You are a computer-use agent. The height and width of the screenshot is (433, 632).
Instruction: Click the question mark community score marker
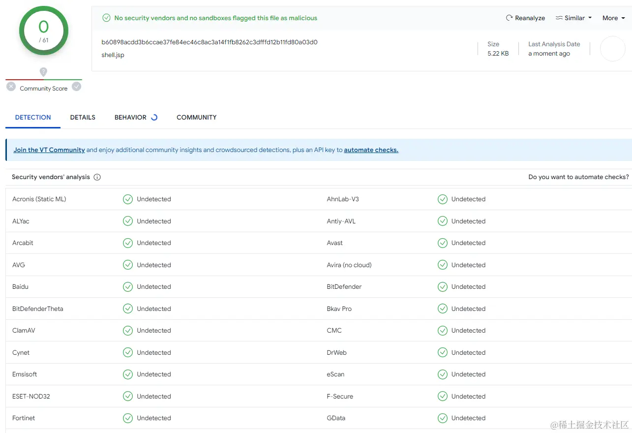[44, 72]
